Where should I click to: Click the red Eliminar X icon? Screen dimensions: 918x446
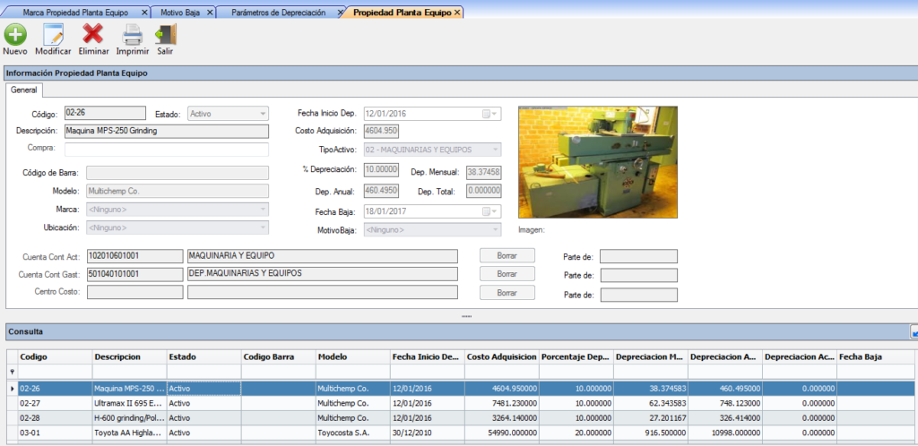92,35
